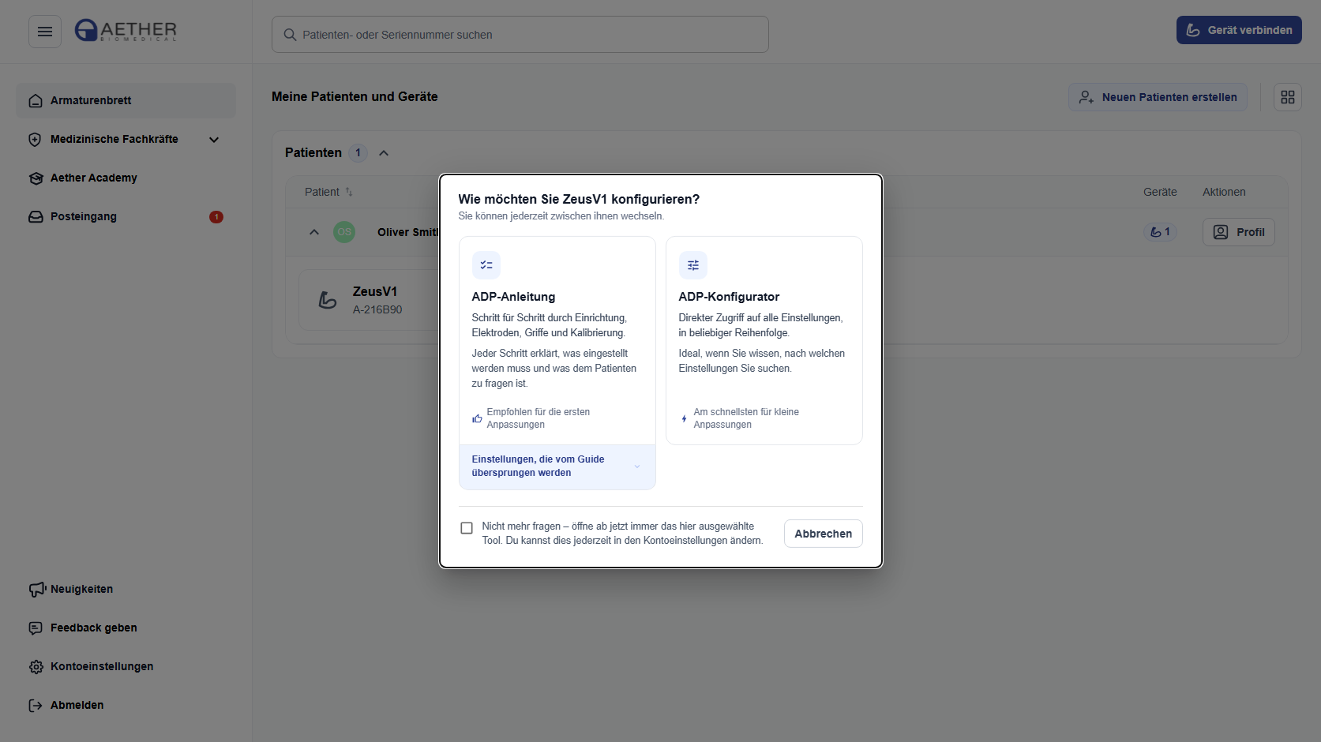Click Neuen Patienten erstellen
The height and width of the screenshot is (742, 1321).
coord(1158,97)
